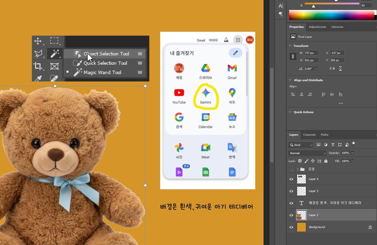Image resolution: width=377 pixels, height=245 pixels.
Task: Pick a color from the spectrum bar
Action: coord(331,15)
